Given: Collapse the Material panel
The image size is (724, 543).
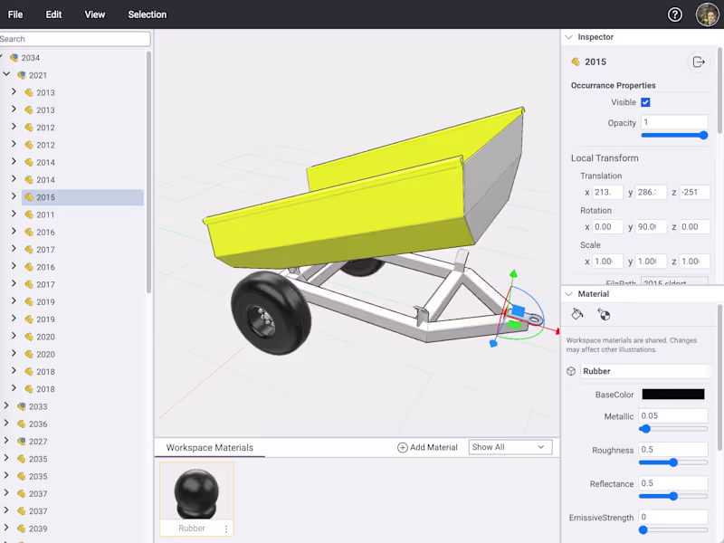Looking at the screenshot, I should pos(569,294).
